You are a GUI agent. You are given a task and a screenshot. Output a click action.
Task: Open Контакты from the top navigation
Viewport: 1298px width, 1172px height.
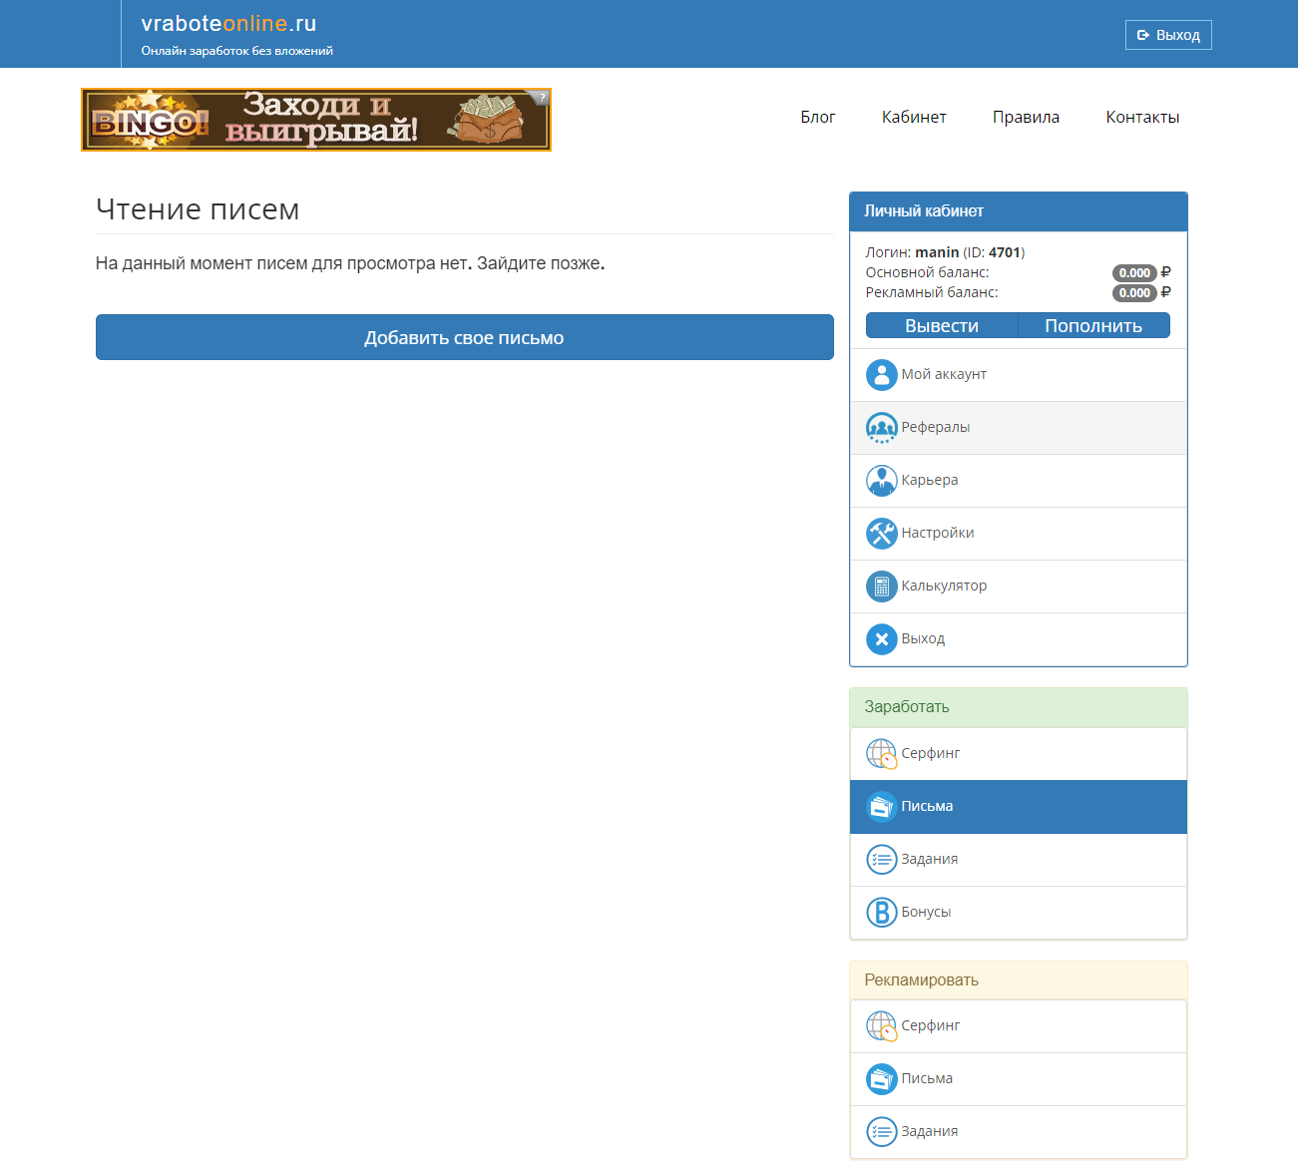coord(1142,117)
